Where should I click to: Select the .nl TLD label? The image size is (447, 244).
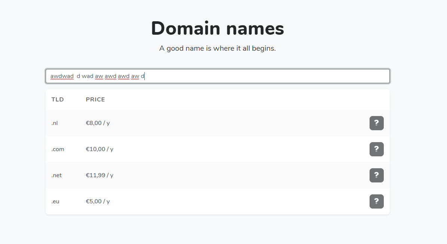(x=55, y=123)
